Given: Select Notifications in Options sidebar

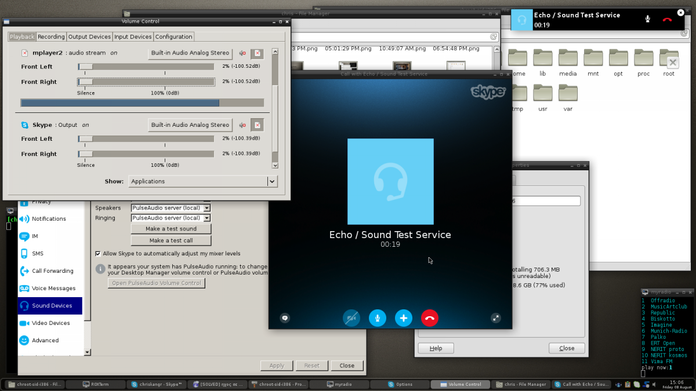Looking at the screenshot, I should (50, 219).
